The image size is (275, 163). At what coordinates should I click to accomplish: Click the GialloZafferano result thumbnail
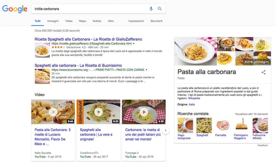pos(42,50)
